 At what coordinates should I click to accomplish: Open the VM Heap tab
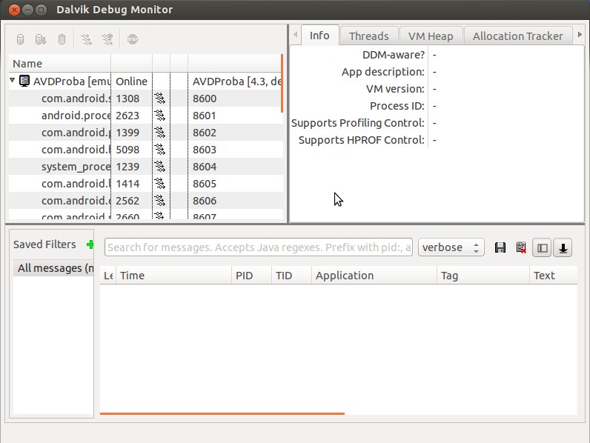pyautogui.click(x=431, y=36)
